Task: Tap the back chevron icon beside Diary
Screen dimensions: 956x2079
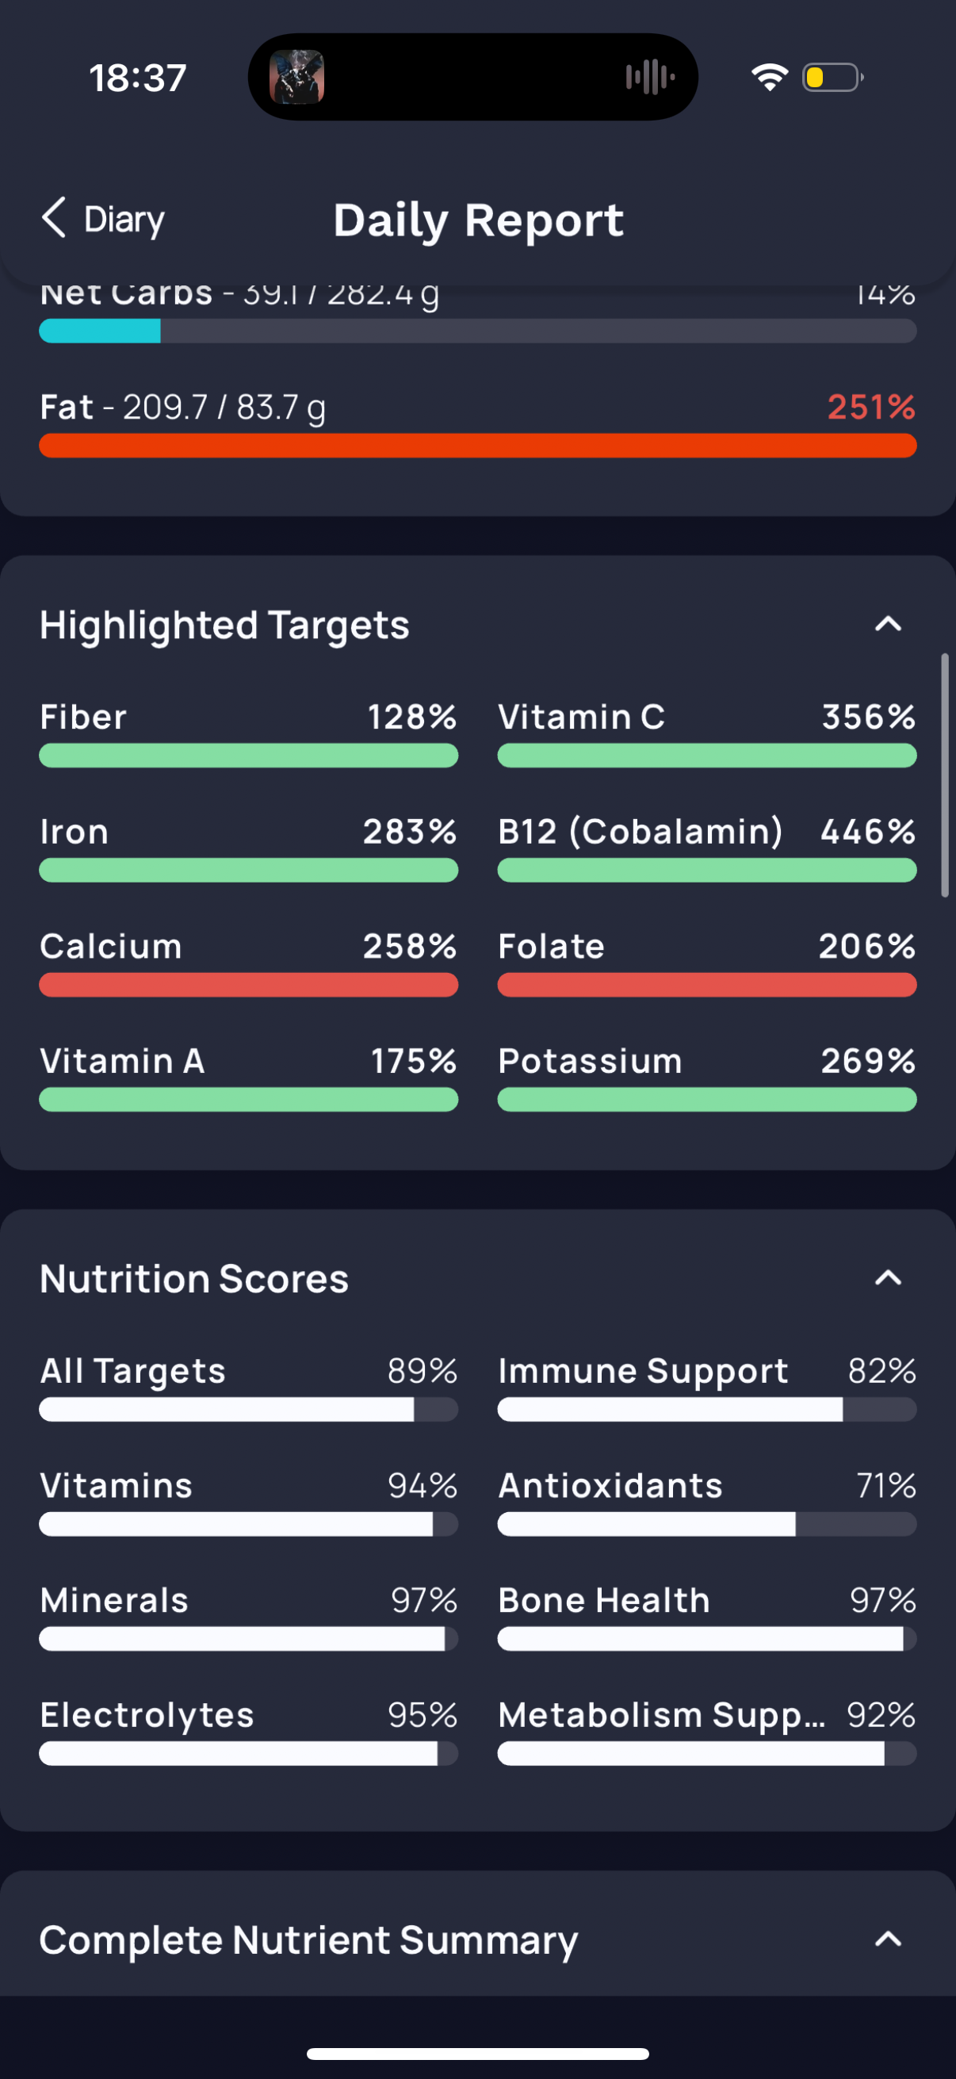Action: click(x=54, y=218)
